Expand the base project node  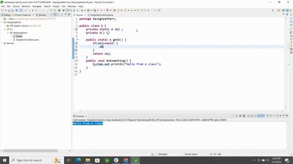(2, 19)
